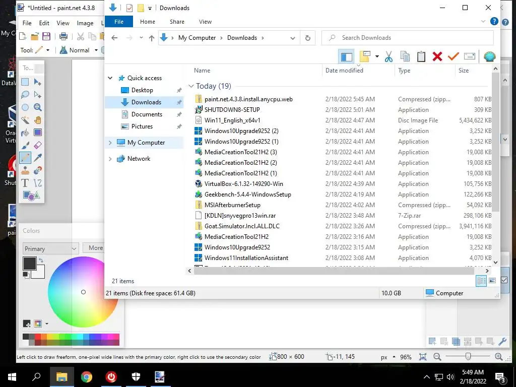Image resolution: width=516 pixels, height=387 pixels.
Task: Switch to Large icons view button
Action: [x=492, y=281]
